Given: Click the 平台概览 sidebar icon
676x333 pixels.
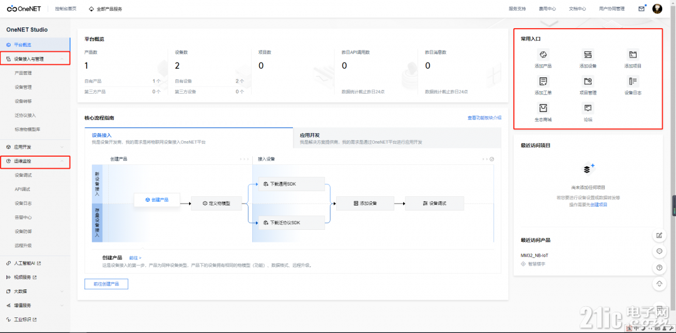Looking at the screenshot, I should [9, 45].
